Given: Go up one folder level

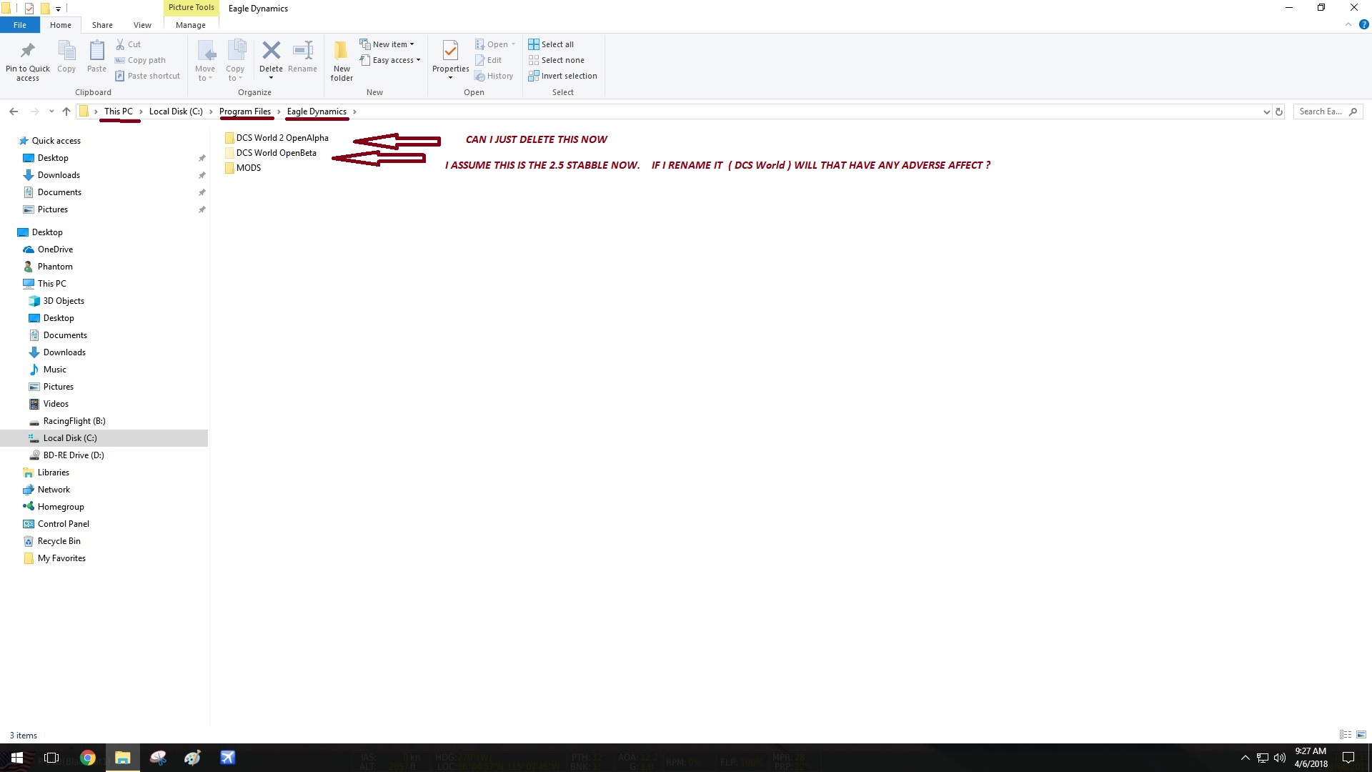Looking at the screenshot, I should (66, 112).
